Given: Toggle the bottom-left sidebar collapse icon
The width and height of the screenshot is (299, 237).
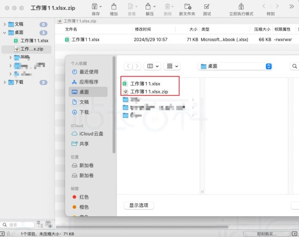Looking at the screenshot, I should point(2,234).
